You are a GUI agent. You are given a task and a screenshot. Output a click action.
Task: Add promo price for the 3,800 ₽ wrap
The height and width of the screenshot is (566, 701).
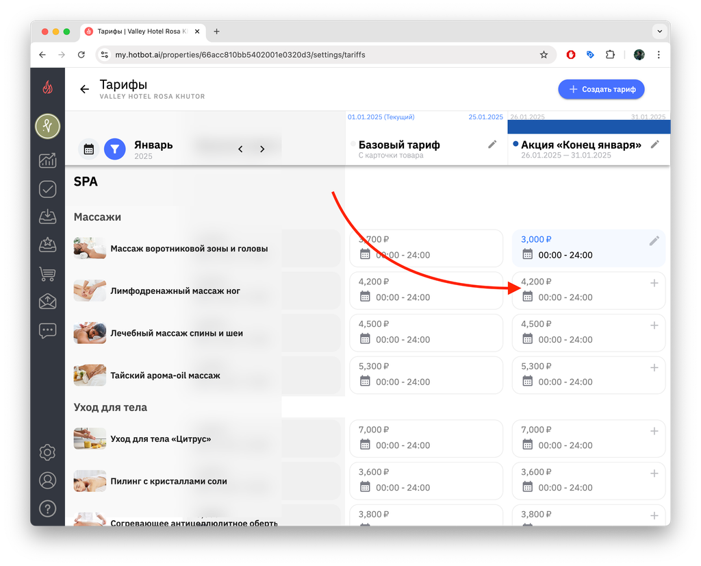click(x=654, y=516)
